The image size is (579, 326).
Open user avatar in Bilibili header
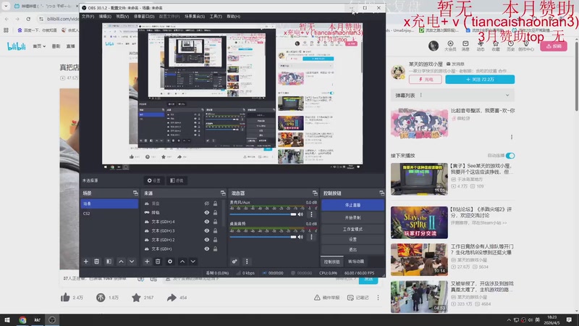(434, 46)
